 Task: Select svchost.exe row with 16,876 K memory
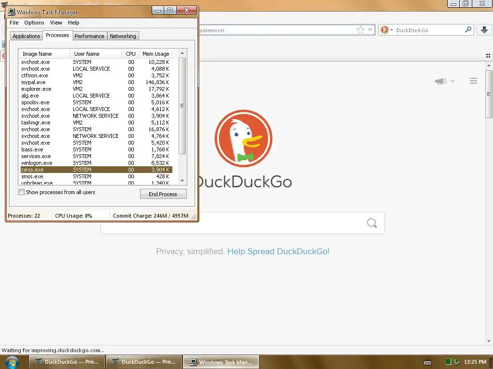(x=96, y=129)
